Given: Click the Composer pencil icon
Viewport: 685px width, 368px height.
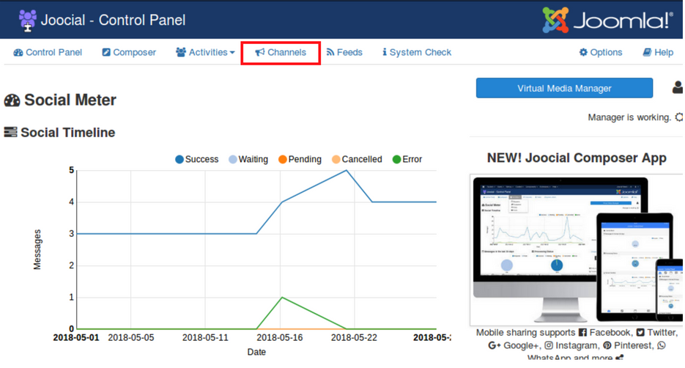Looking at the screenshot, I should coord(106,53).
